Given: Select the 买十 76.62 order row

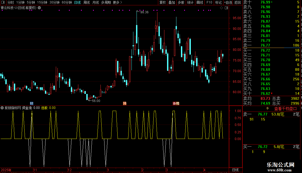Looking at the screenshot, I should pos(271,93).
